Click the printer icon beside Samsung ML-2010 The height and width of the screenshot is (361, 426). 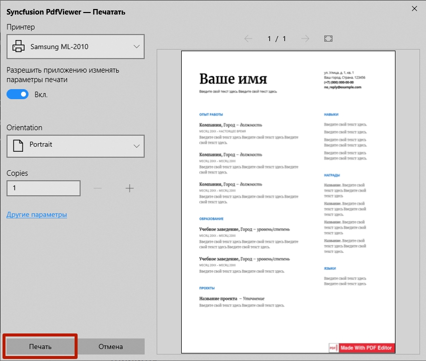[19, 47]
